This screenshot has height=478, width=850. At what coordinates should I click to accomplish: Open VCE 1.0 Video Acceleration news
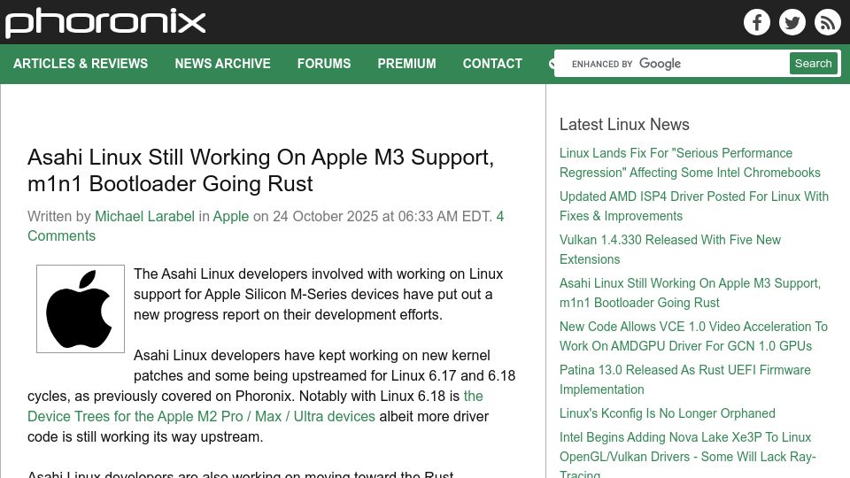(693, 336)
